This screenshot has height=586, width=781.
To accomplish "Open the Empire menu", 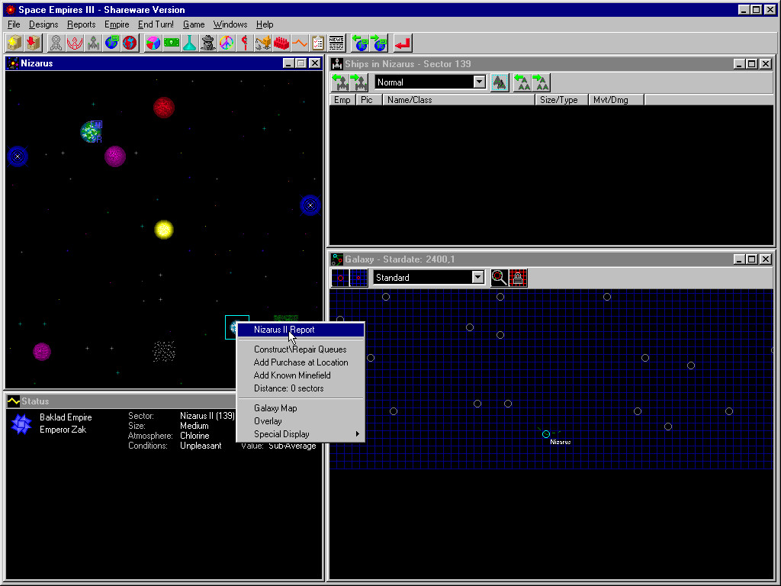I will [x=117, y=24].
